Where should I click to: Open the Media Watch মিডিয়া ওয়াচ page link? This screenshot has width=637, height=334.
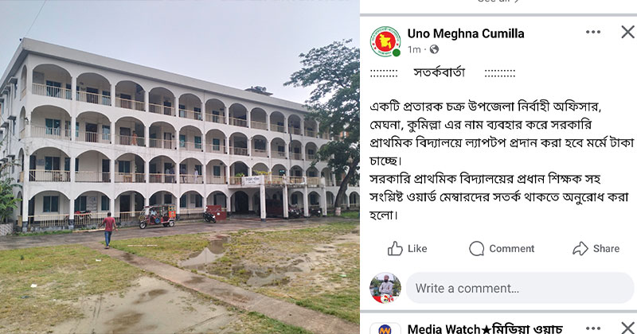[485, 328]
